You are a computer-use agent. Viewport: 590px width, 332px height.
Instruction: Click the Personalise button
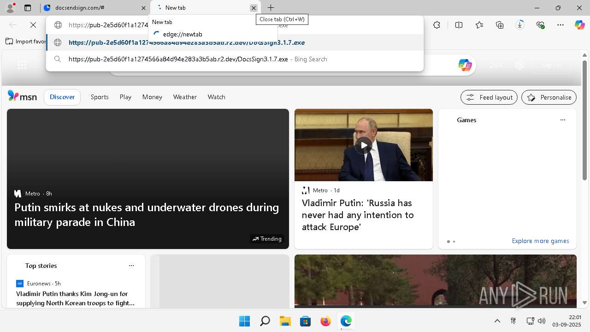[549, 97]
